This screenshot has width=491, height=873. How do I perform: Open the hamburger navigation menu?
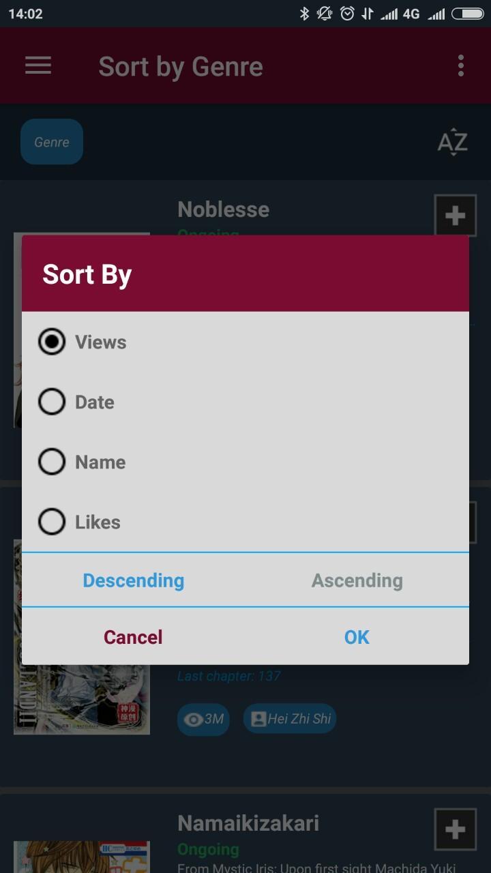coord(38,65)
